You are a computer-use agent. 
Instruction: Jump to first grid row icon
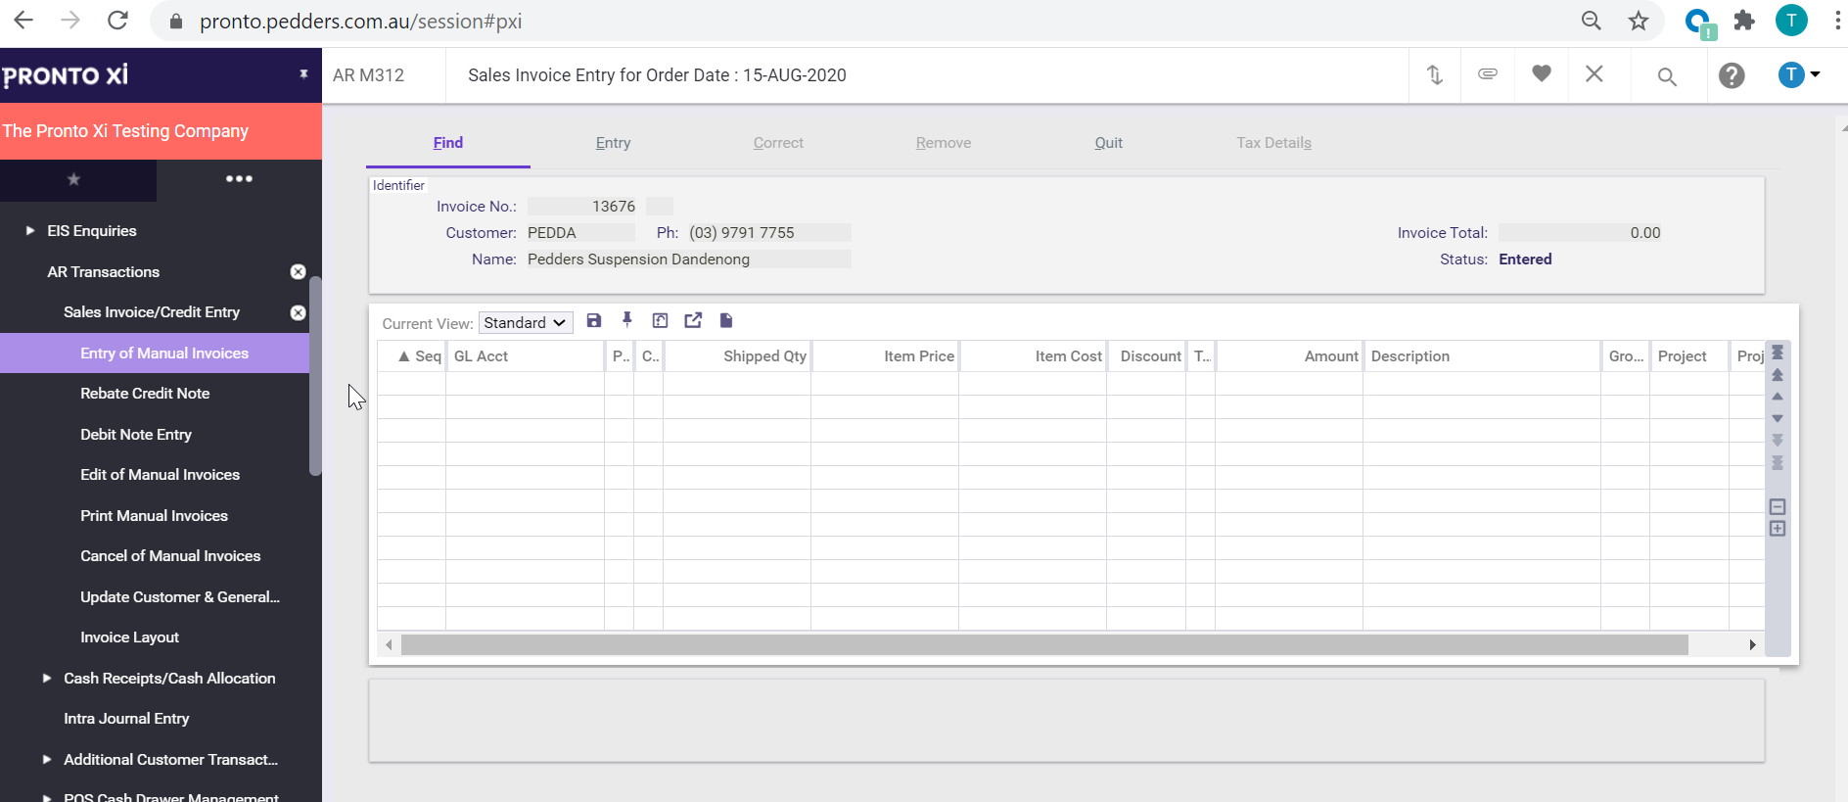pos(1778,353)
